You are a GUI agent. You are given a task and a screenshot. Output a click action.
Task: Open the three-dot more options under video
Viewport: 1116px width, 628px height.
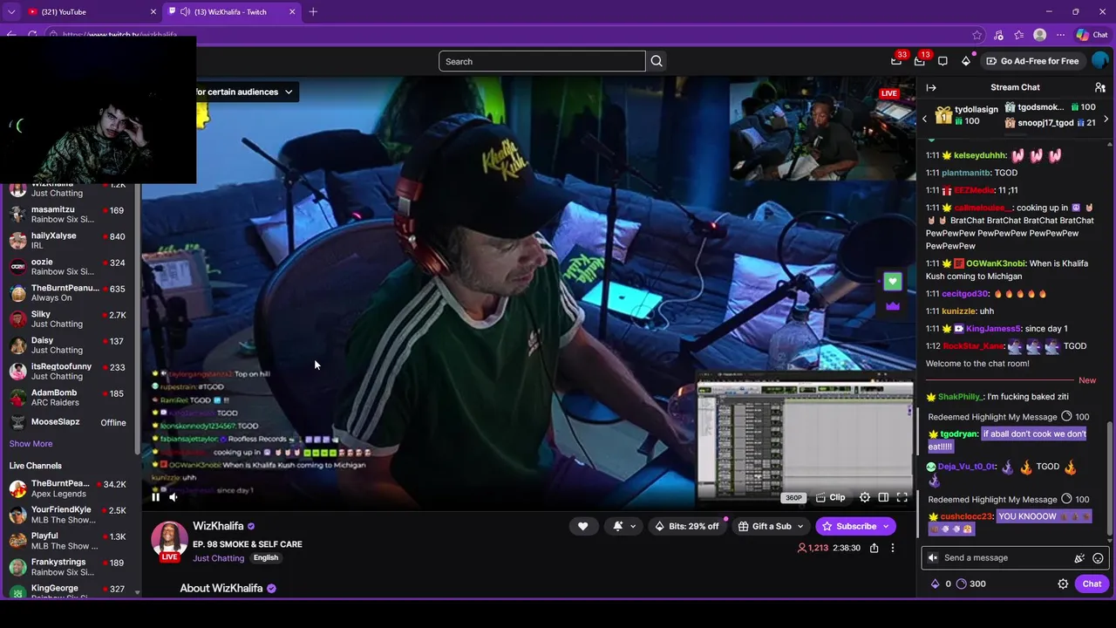[892, 548]
